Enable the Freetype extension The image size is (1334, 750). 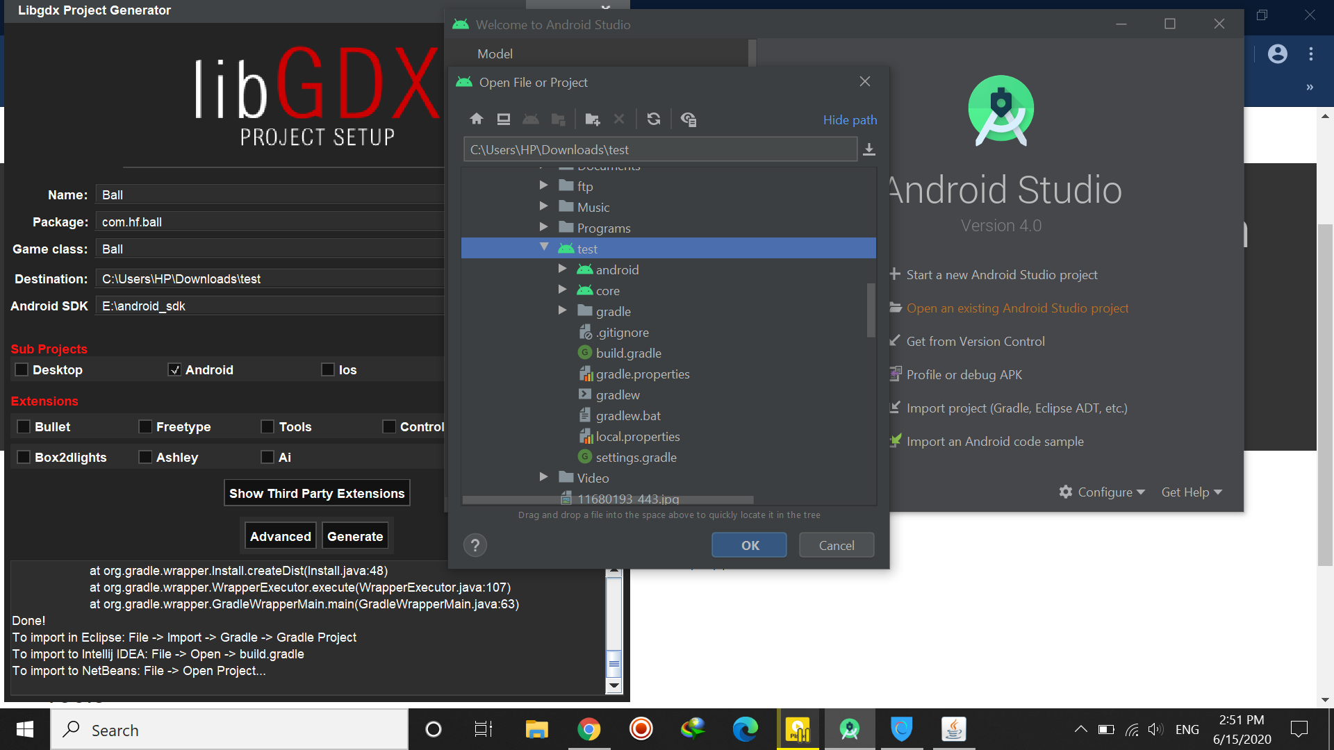[145, 426]
